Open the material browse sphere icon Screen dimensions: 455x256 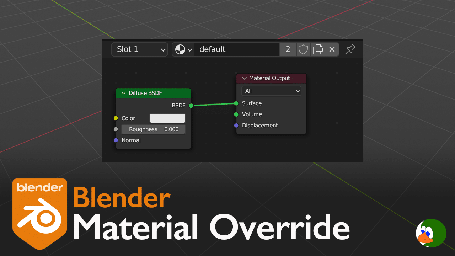pos(183,49)
